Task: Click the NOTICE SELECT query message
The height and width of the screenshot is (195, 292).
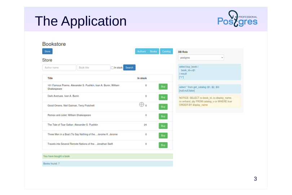Action: click(209, 101)
